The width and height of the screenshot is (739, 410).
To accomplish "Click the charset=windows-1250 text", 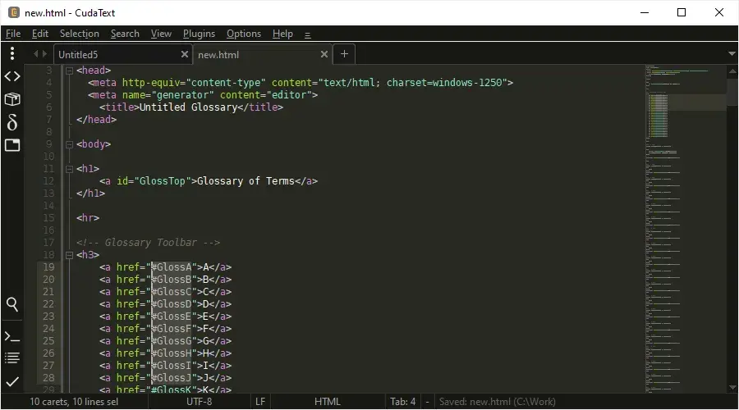I will point(444,83).
